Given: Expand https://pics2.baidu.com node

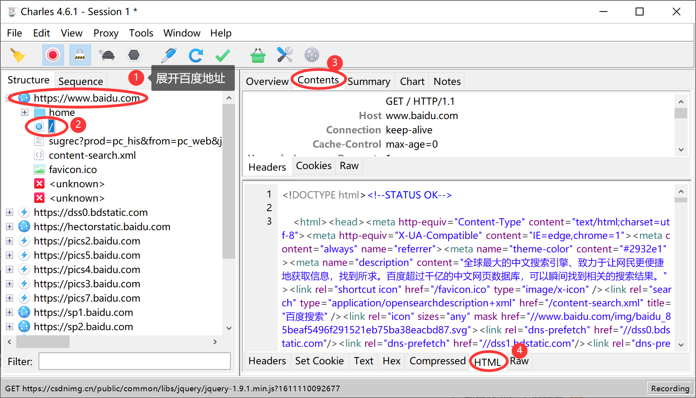Looking at the screenshot, I should pyautogui.click(x=10, y=241).
